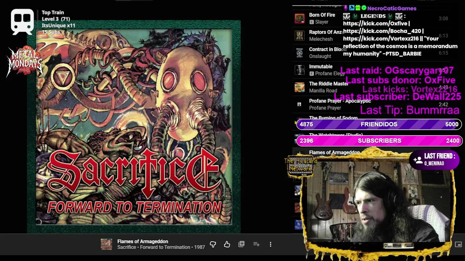The height and width of the screenshot is (261, 465).
Task: Open artist Onslaught from queue row
Action: coord(320,56)
